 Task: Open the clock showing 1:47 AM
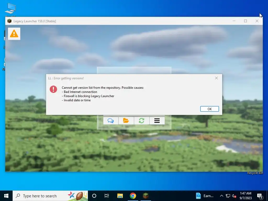245,196
